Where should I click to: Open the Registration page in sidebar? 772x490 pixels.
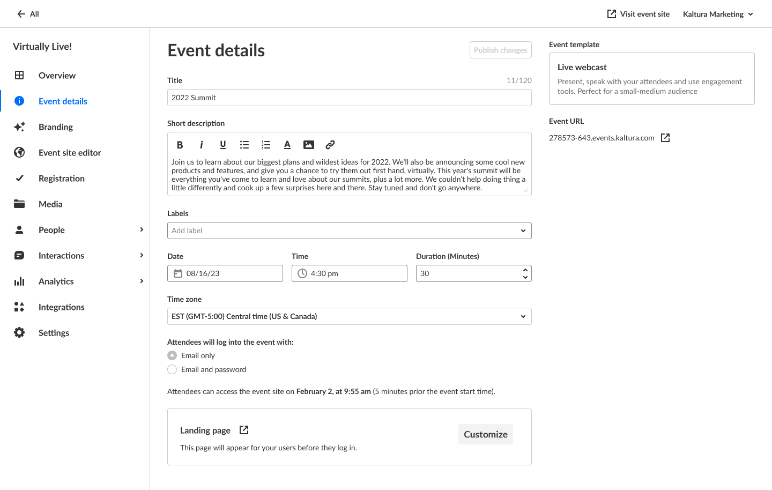pos(62,179)
